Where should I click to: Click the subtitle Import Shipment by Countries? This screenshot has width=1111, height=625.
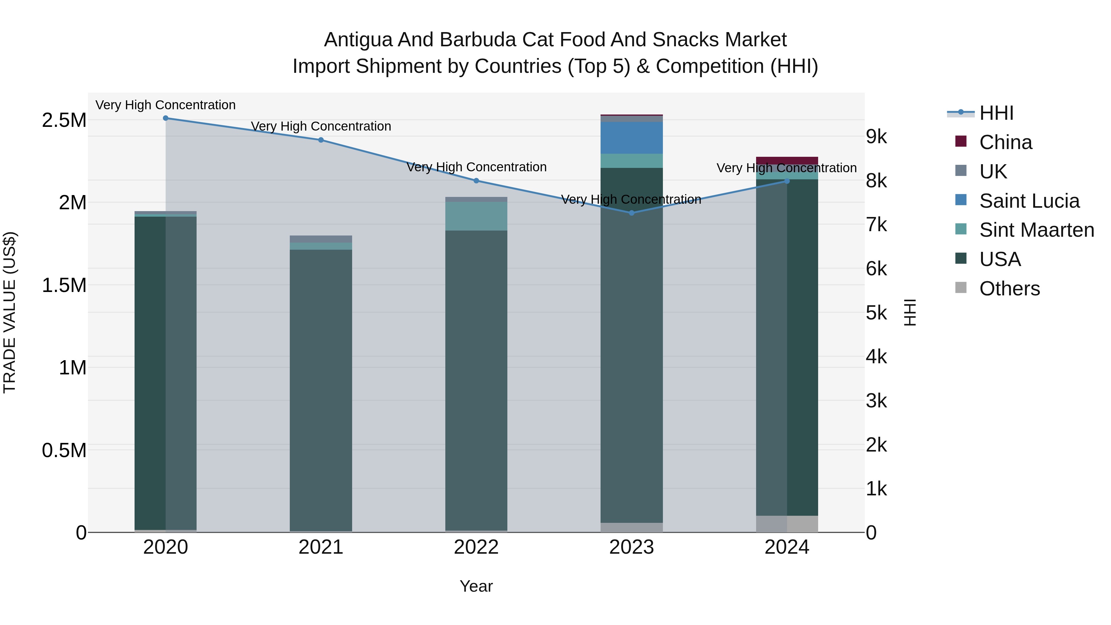tap(555, 66)
